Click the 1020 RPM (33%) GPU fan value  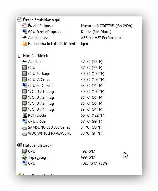[x=95, y=163]
